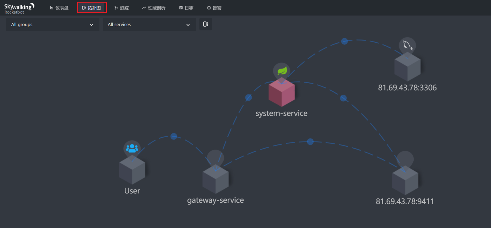The height and width of the screenshot is (228, 491).
Task: Click the edge dot between User and gateway-service
Action: [x=174, y=136]
